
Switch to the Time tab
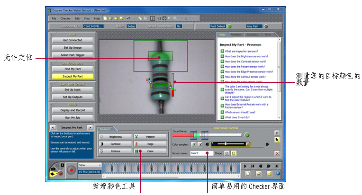coord(268,35)
